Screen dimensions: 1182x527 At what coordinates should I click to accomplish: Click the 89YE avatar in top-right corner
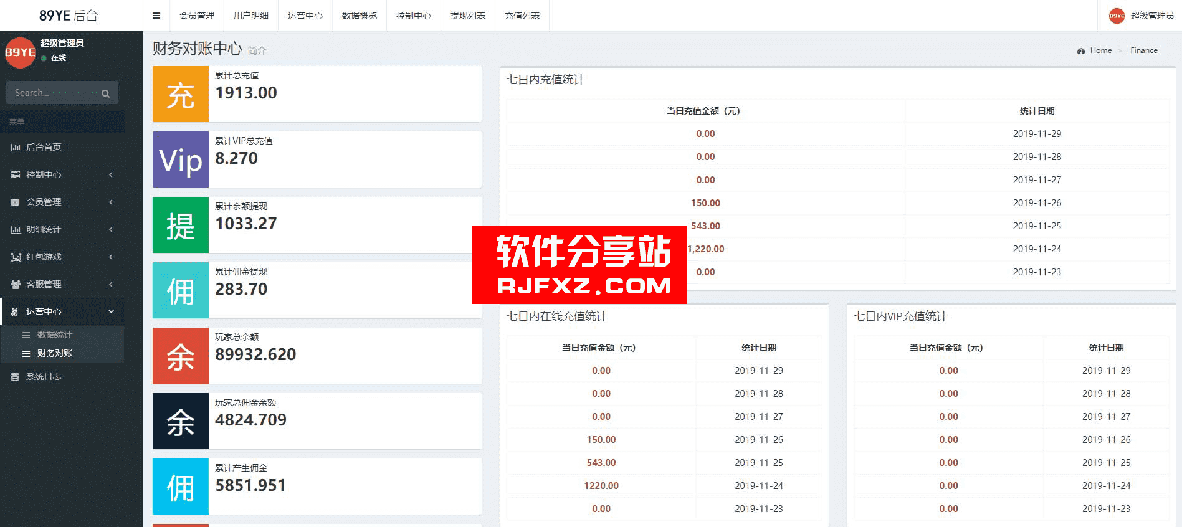tap(1117, 16)
